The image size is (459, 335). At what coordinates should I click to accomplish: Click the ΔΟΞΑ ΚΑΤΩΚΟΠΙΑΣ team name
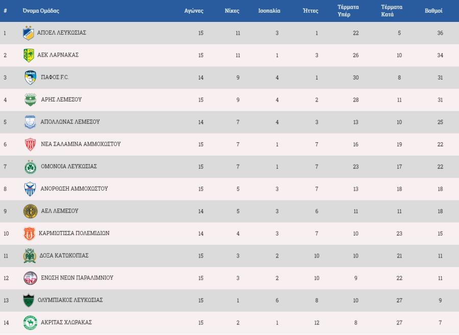click(64, 256)
